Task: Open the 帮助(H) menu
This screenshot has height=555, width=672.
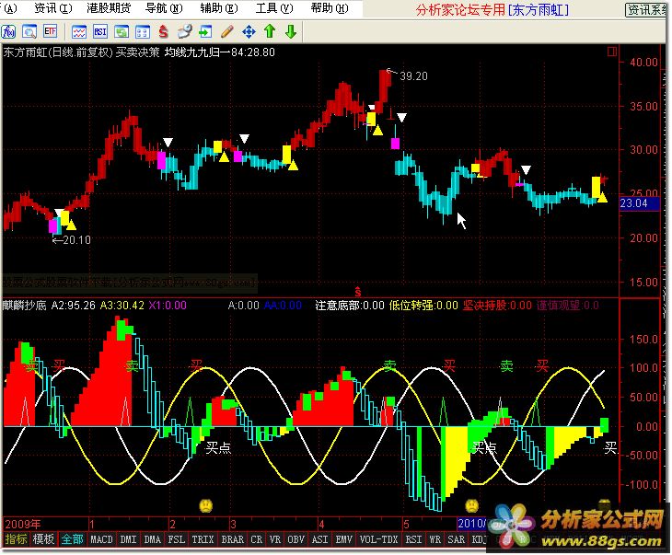Action: coord(330,8)
